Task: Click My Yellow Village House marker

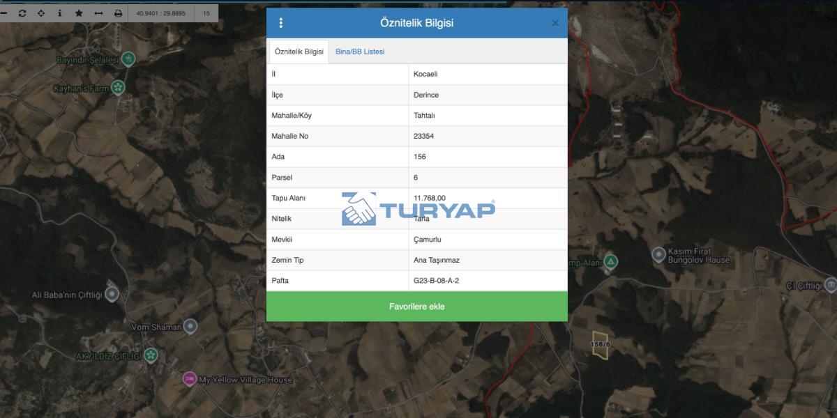Action: [x=189, y=380]
